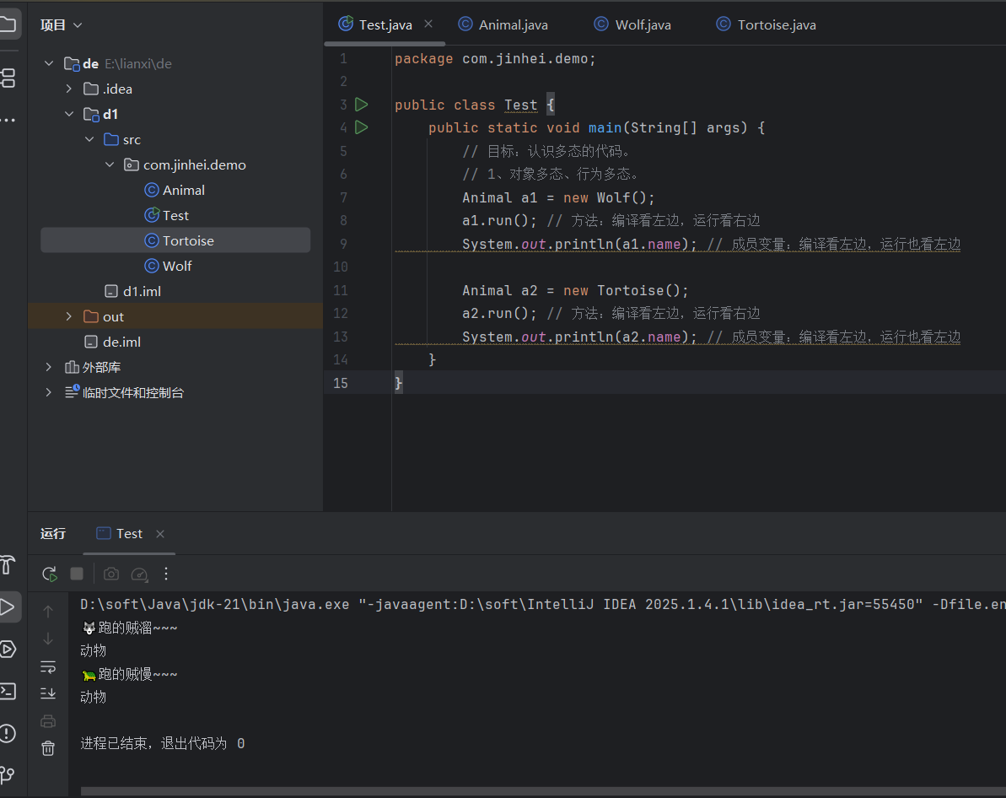This screenshot has width=1006, height=798.
Task: Switch to the Tortoise.java tab
Action: pyautogui.click(x=766, y=25)
